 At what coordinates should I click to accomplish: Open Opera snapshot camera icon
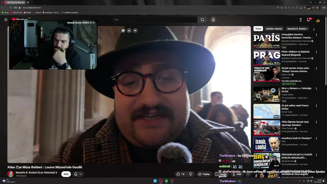pyautogui.click(x=285, y=8)
